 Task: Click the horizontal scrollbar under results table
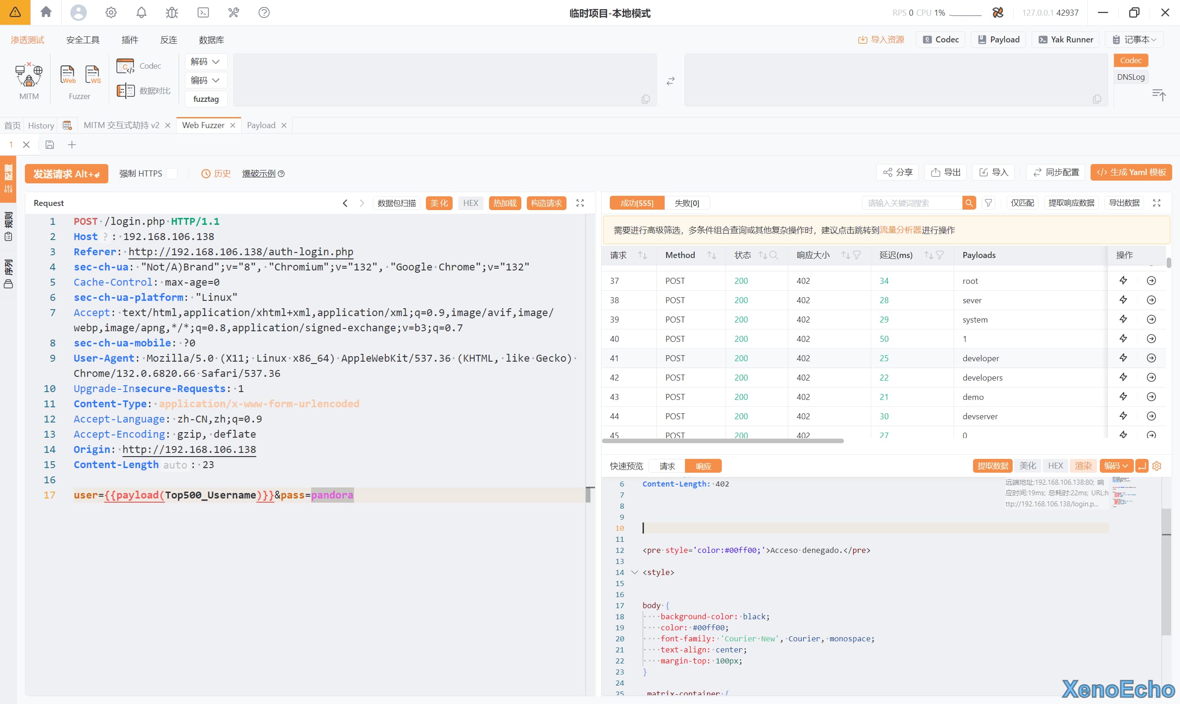[x=722, y=441]
